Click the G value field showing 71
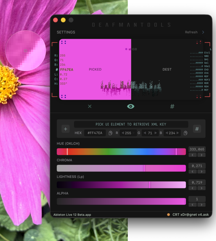Screen dimensions: 216x241 (150, 133)
